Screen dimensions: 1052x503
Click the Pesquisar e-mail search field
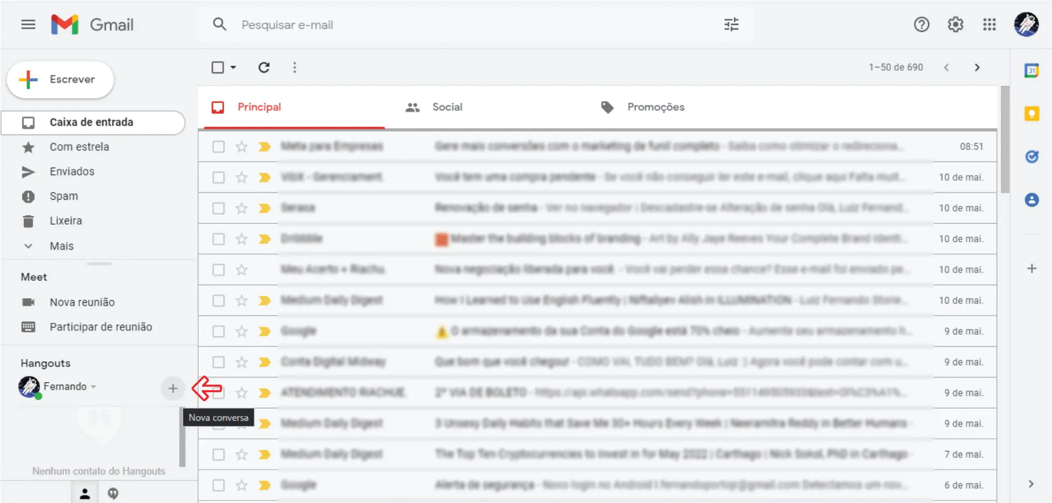point(477,25)
